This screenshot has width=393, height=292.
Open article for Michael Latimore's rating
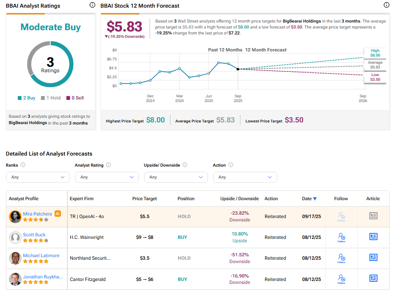point(373,258)
